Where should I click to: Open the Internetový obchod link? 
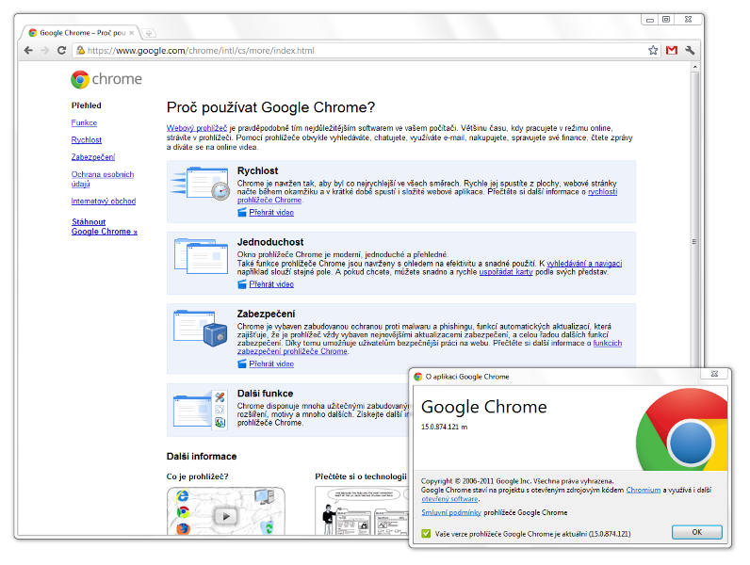tap(104, 202)
